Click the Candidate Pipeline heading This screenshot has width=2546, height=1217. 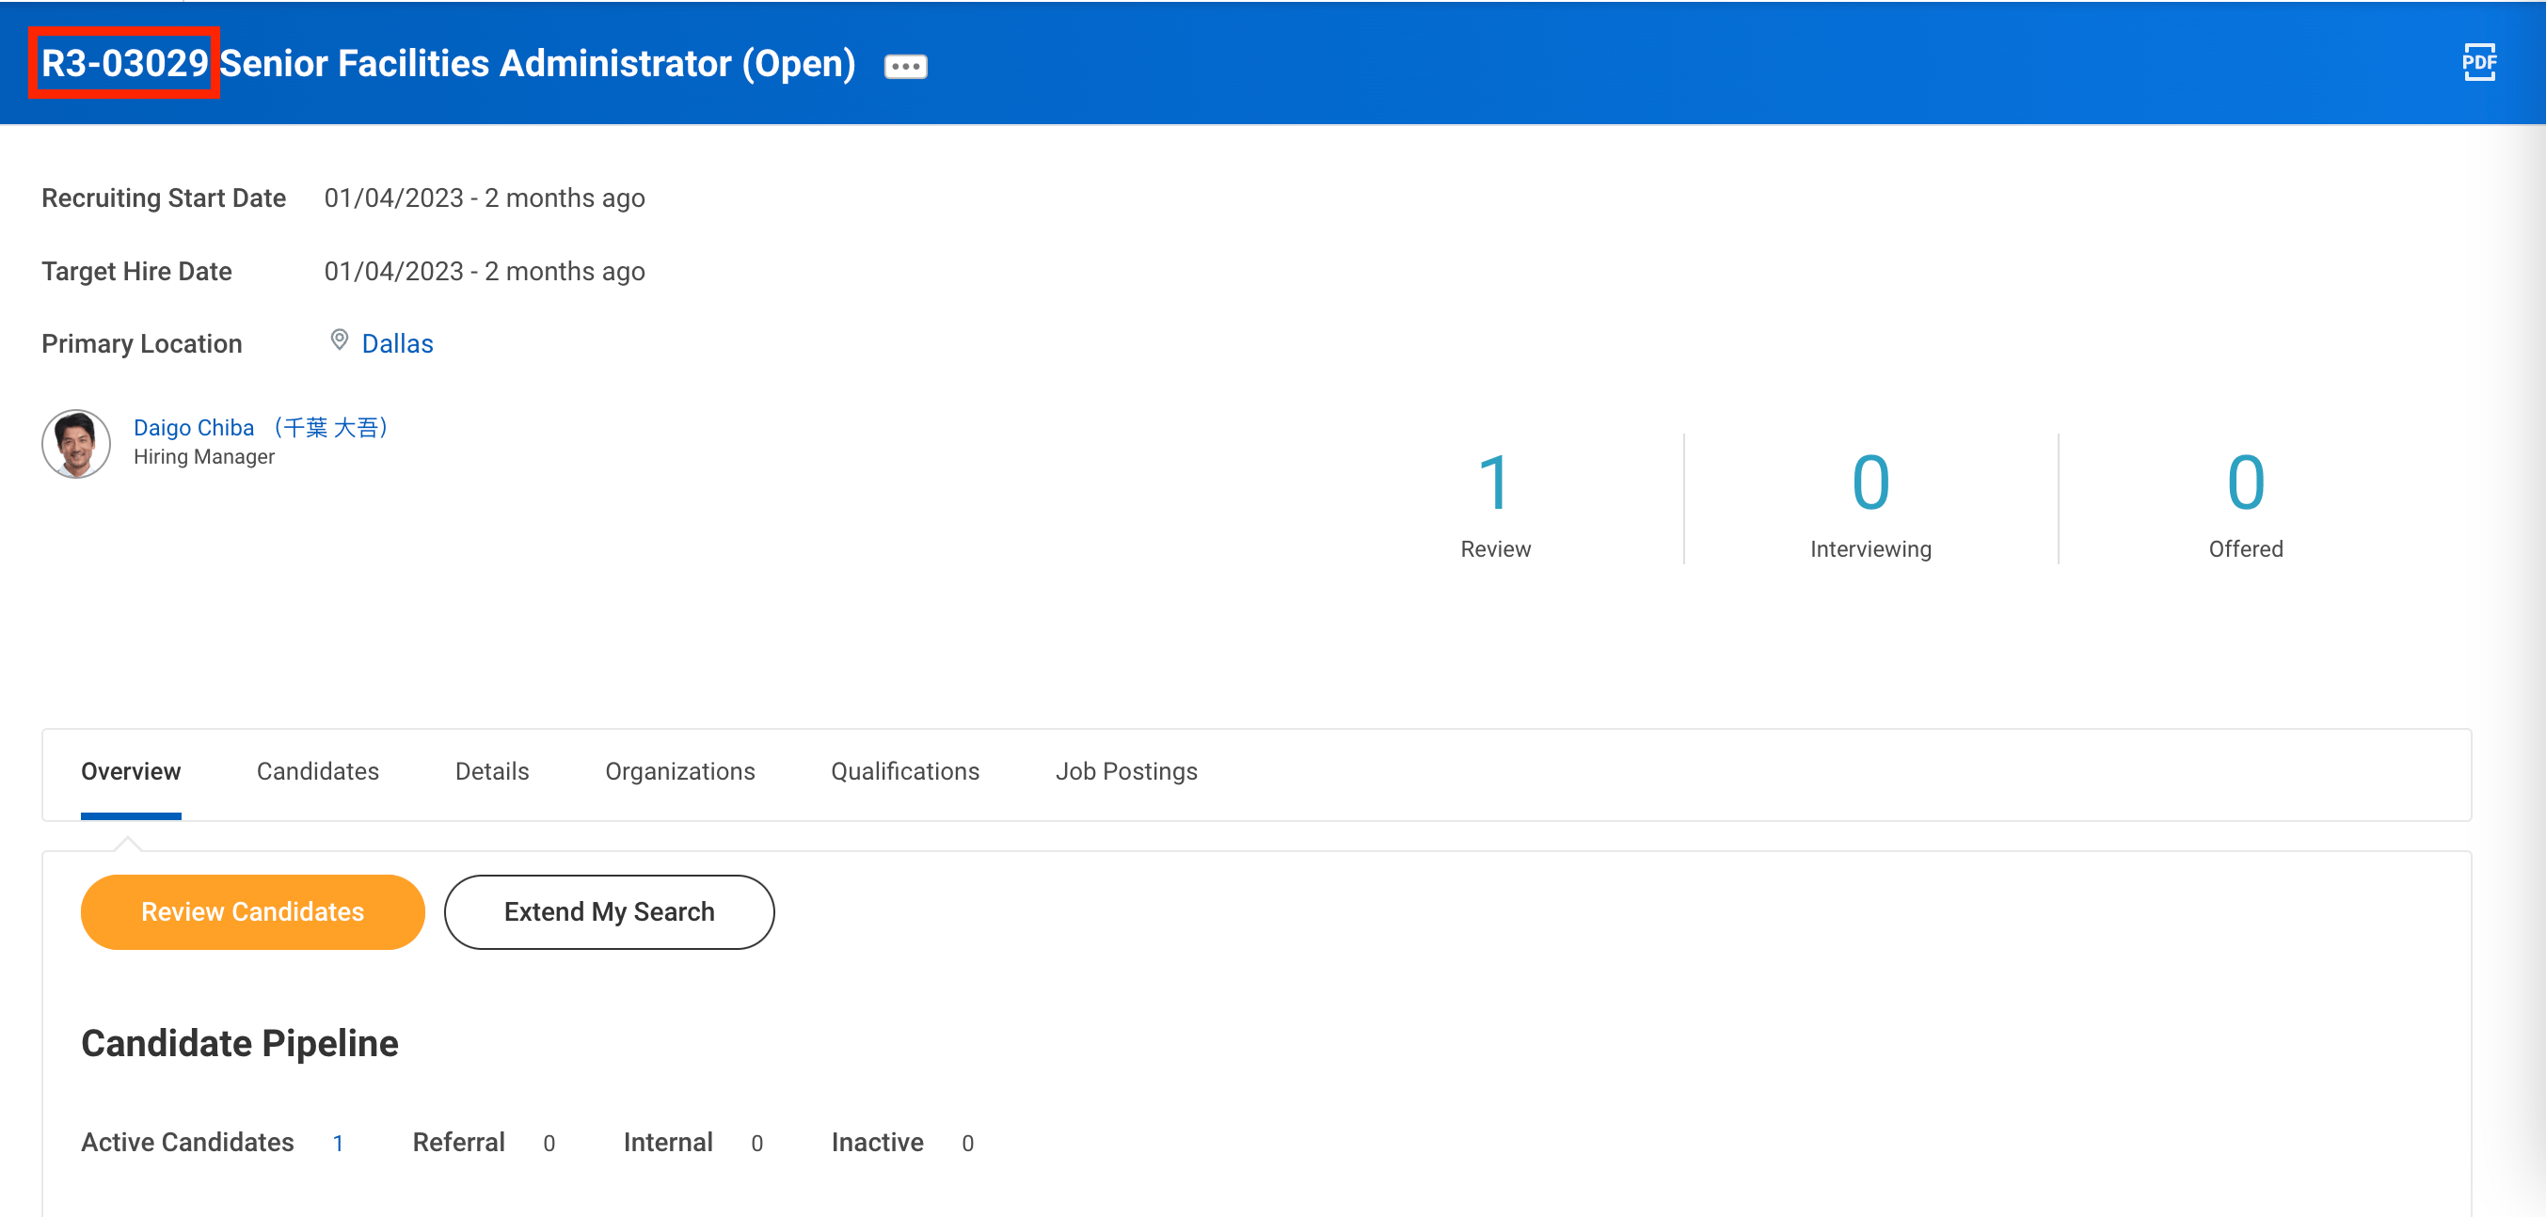240,1042
